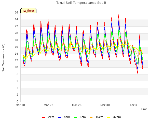Screen dimensions: 163x122
Task: Click the red -2cm legend swatch
Action: (44, 117)
